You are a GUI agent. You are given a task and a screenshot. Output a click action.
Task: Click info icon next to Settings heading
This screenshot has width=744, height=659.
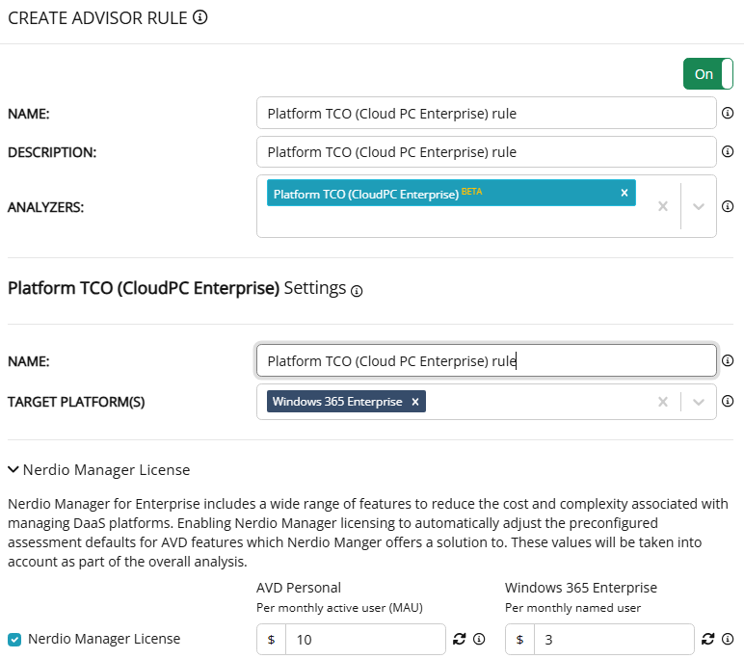pyautogui.click(x=357, y=291)
